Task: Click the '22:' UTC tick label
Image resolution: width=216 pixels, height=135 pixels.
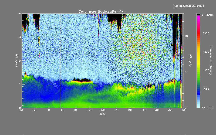Action: pyautogui.click(x=170, y=110)
